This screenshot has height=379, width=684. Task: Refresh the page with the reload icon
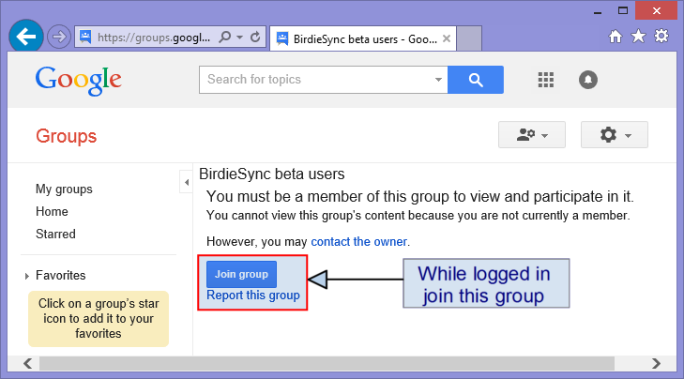click(255, 38)
